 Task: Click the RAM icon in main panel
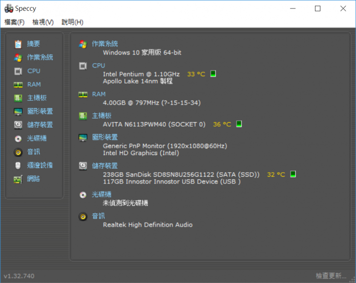pyautogui.click(x=83, y=94)
